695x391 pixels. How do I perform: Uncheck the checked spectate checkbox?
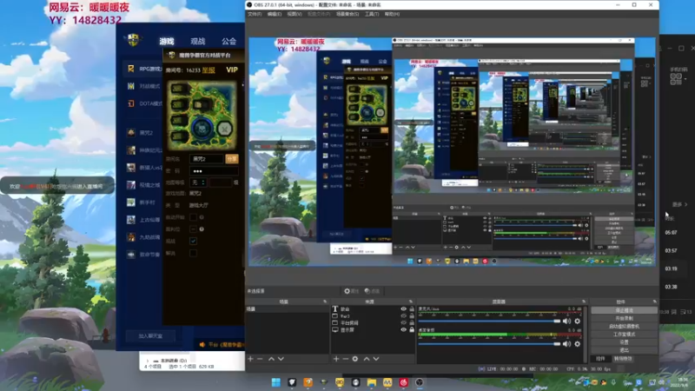pos(193,242)
